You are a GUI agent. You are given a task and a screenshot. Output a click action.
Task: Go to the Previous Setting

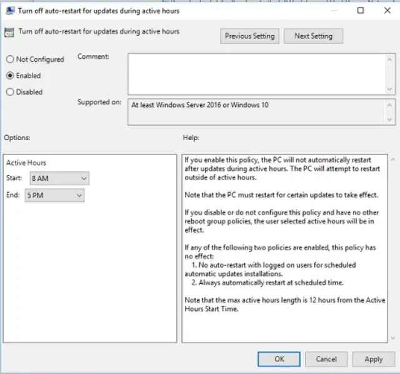point(249,36)
